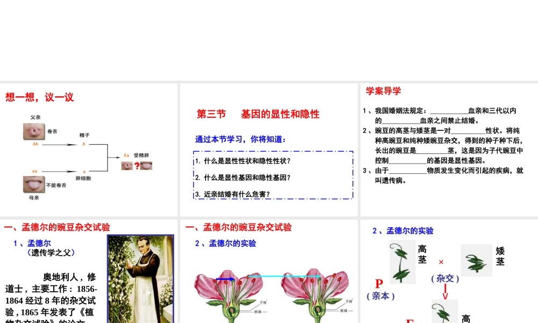Click the red downward arrow below 杂交
The height and width of the screenshot is (323, 538).
click(445, 292)
